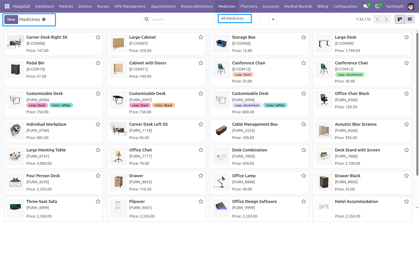Open the conversations icon showing 5 messages

coord(366,6)
